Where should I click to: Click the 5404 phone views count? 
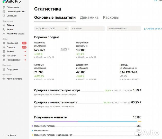pyautogui.click(x=139, y=126)
